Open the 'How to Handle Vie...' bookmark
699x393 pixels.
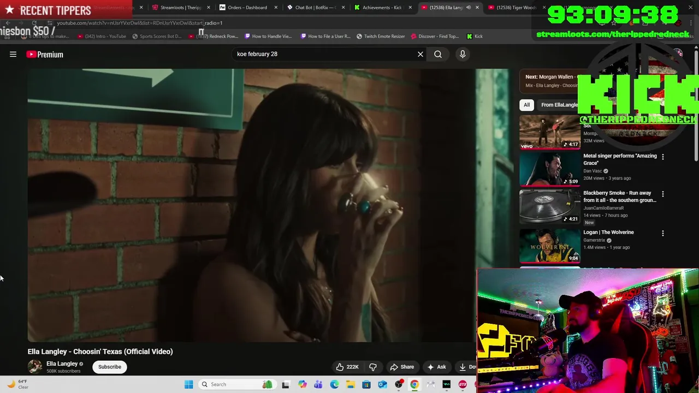tap(268, 37)
